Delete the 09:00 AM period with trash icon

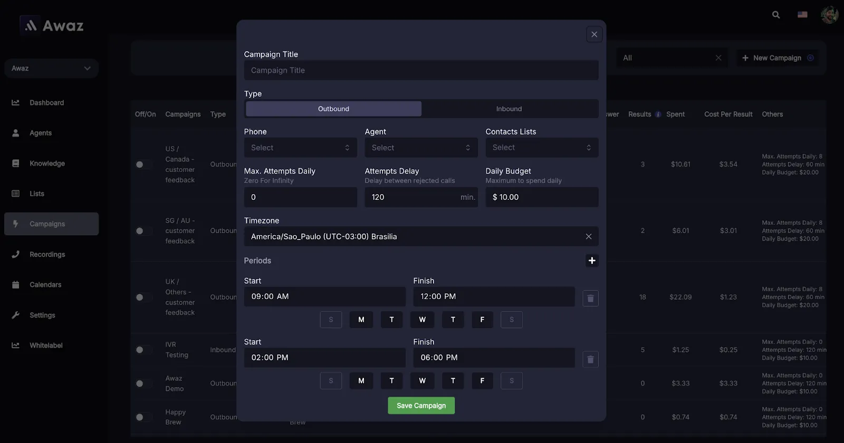click(590, 298)
